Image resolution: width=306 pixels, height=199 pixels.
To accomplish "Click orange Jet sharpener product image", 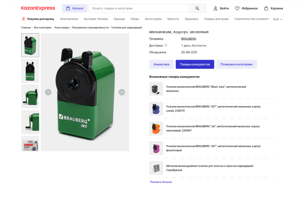I will coord(156,129).
